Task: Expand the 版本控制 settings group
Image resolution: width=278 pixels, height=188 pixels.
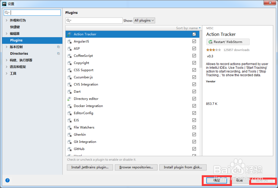Action: tap(7, 47)
